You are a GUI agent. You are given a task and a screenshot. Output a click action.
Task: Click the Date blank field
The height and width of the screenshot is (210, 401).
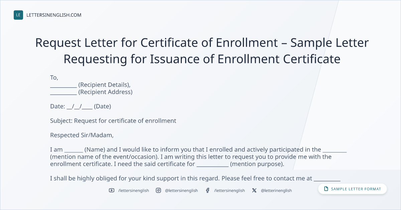(80, 107)
